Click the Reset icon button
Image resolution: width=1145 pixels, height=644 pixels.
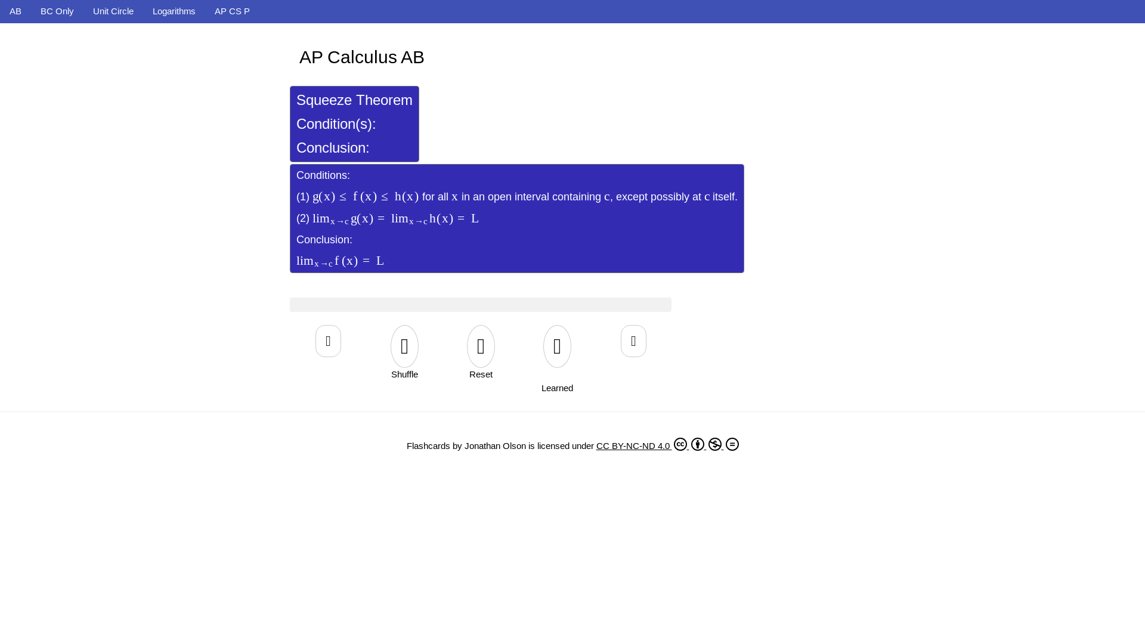481,346
